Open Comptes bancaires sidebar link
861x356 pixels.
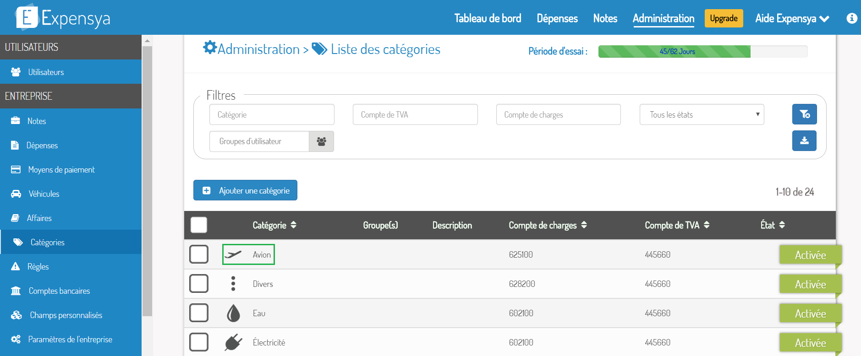click(x=71, y=291)
